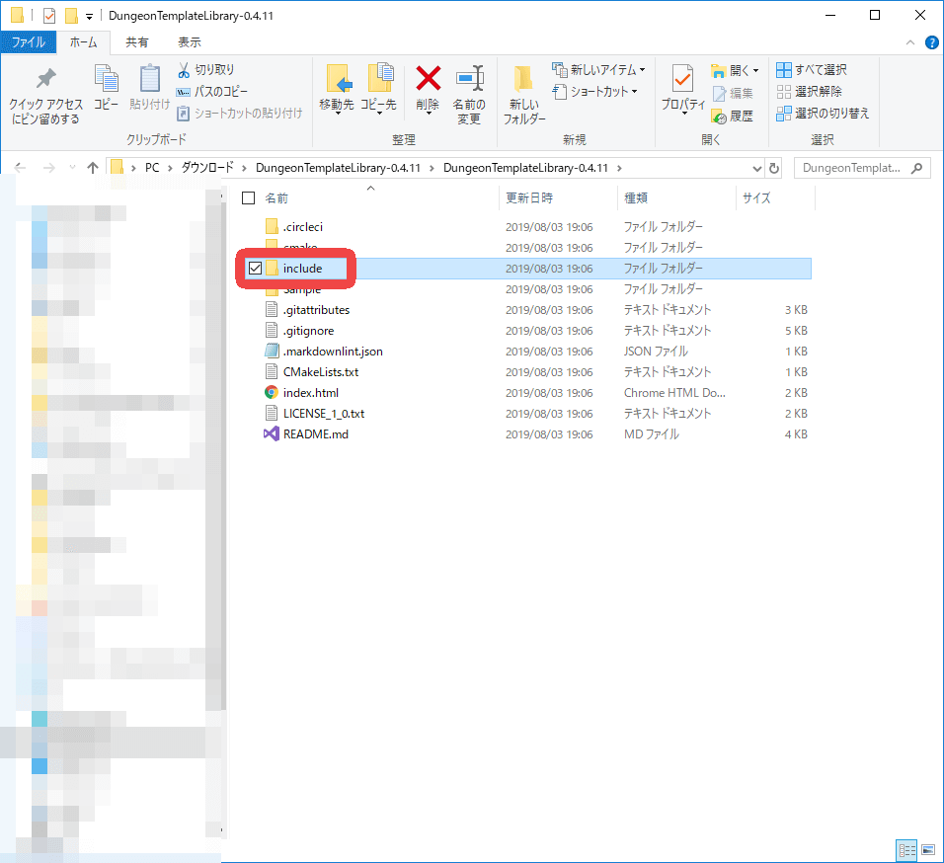
Task: Open Properties via checkmark icon
Action: click(682, 79)
